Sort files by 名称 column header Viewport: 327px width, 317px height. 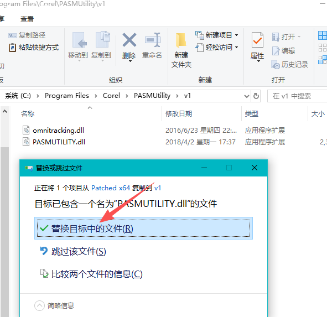click(28, 114)
